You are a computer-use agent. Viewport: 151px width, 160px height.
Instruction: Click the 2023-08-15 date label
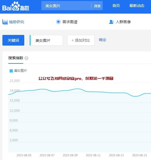point(140,155)
